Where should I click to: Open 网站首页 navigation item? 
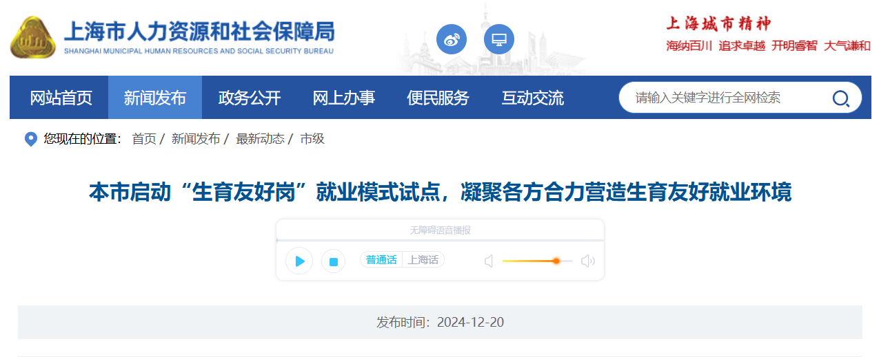(x=61, y=98)
